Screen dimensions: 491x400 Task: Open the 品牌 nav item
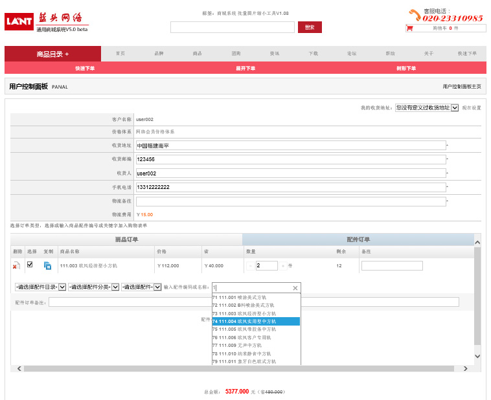159,54
